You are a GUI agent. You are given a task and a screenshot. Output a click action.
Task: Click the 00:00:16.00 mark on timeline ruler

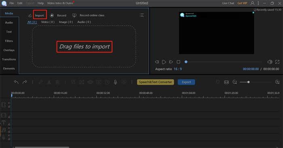61,93
